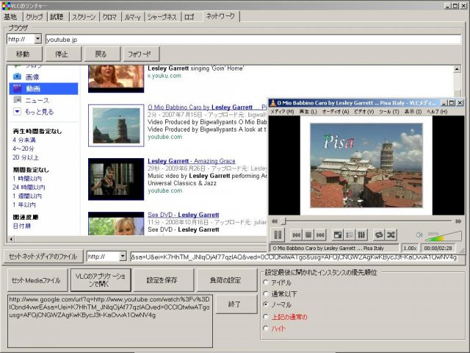The width and height of the screenshot is (470, 353).
Task: Open VLC extended settings equalizer icon
Action: click(x=361, y=235)
